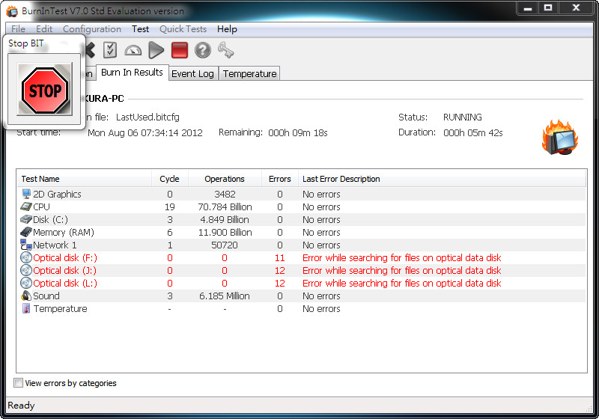Switch to the Burn In Results tab
The height and width of the screenshot is (419, 599).
(133, 72)
